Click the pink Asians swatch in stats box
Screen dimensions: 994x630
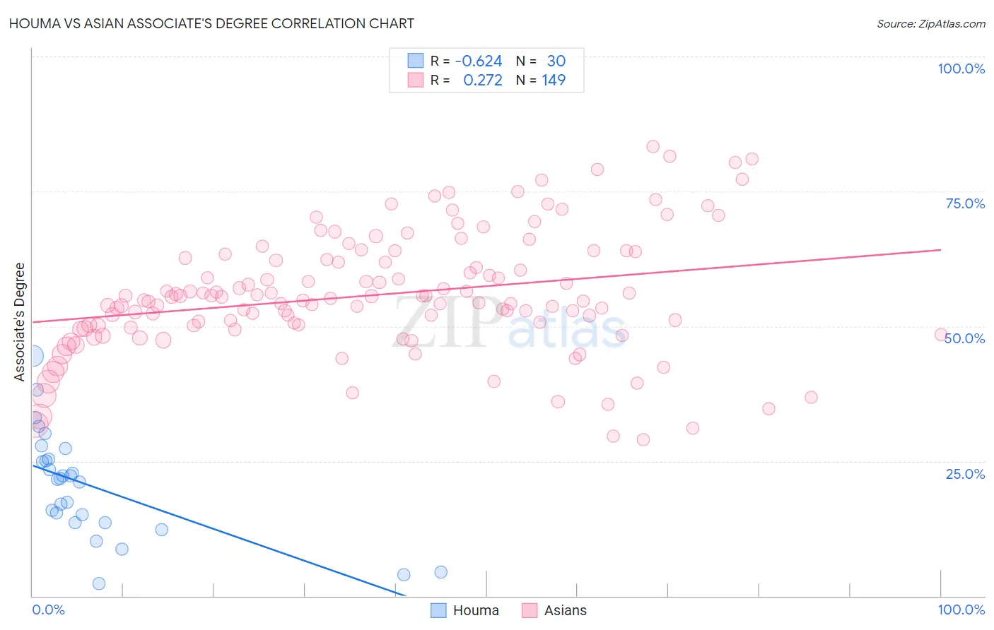[x=415, y=80]
